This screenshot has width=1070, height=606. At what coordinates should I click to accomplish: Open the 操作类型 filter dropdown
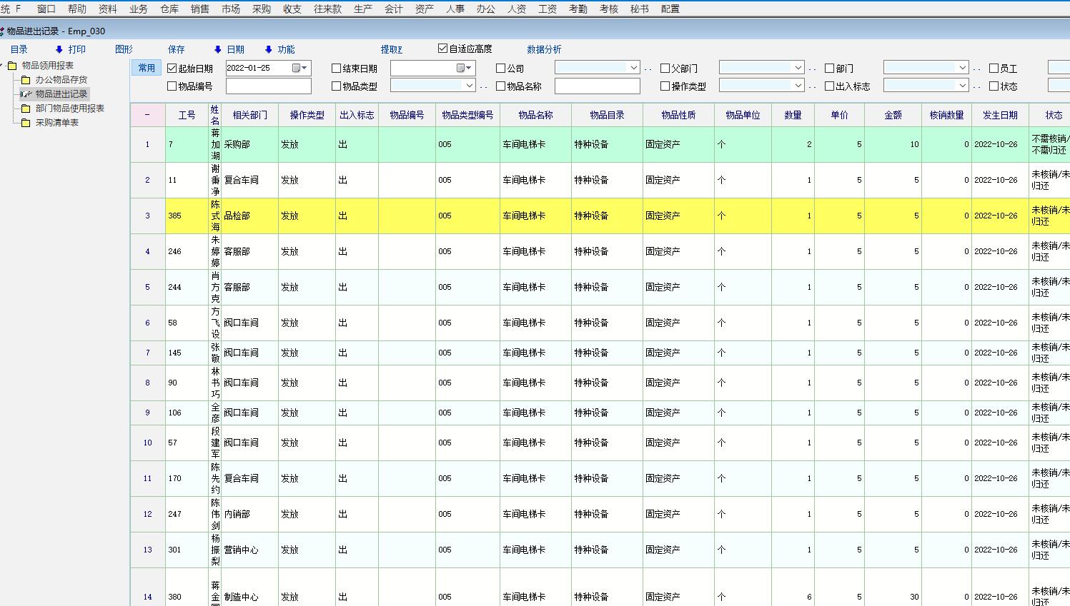[798, 86]
